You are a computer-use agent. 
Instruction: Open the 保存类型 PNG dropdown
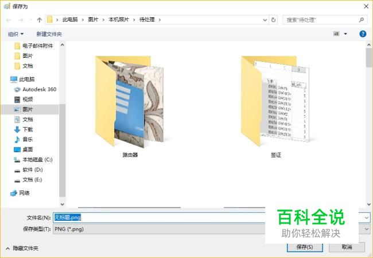211,229
